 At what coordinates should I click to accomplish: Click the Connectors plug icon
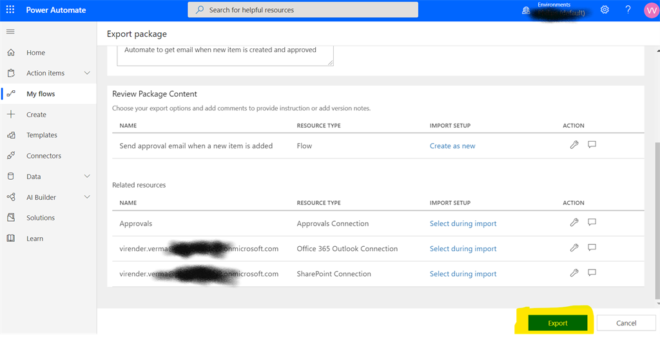pos(11,156)
